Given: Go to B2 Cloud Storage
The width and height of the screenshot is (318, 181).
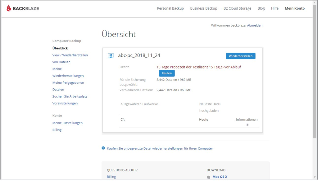Looking at the screenshot, I should [237, 8].
